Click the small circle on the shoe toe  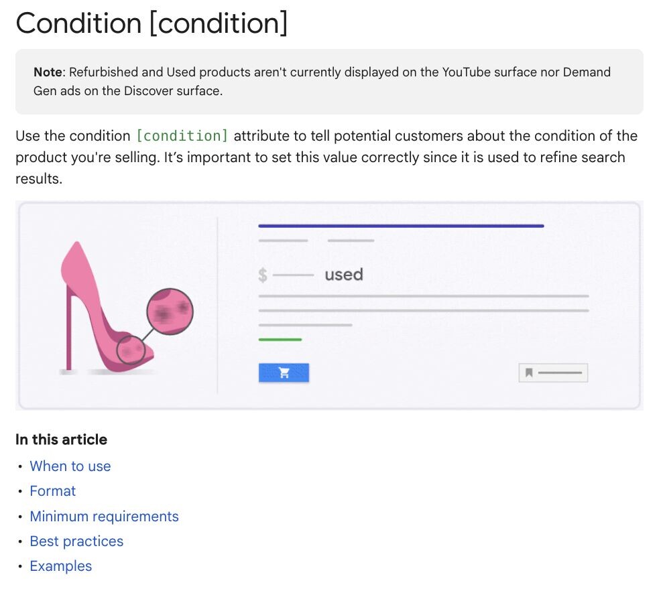pyautogui.click(x=131, y=350)
